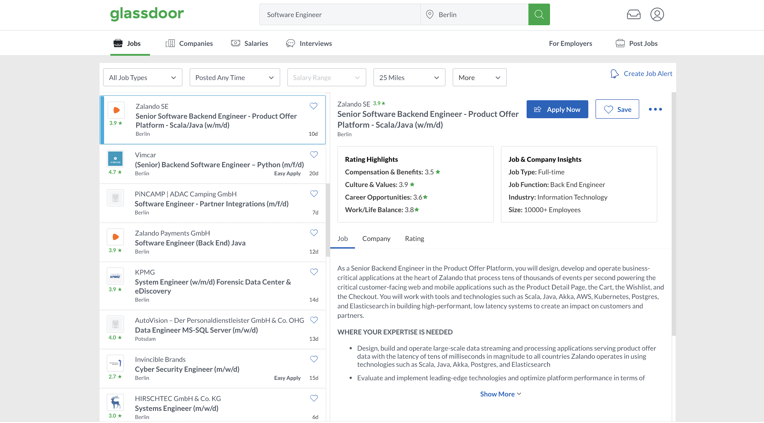The image size is (764, 423).
Task: Open the Software Engineer Partner Integrations listing
Action: click(x=213, y=203)
